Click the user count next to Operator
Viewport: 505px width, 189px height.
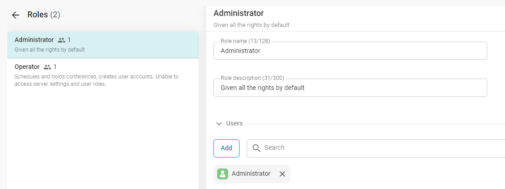tap(55, 67)
